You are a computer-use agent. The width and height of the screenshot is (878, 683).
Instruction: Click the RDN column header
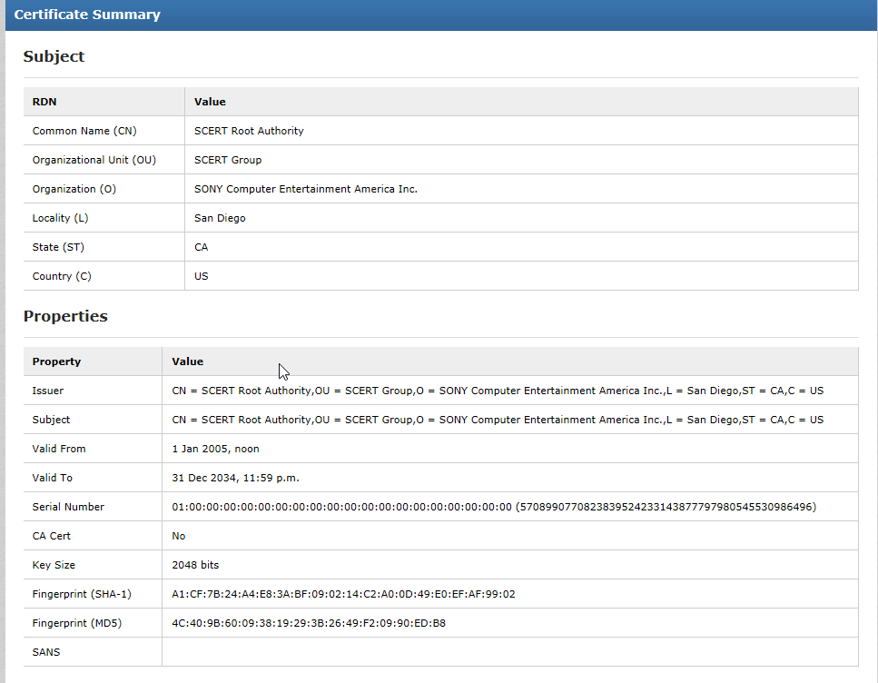[x=44, y=102]
